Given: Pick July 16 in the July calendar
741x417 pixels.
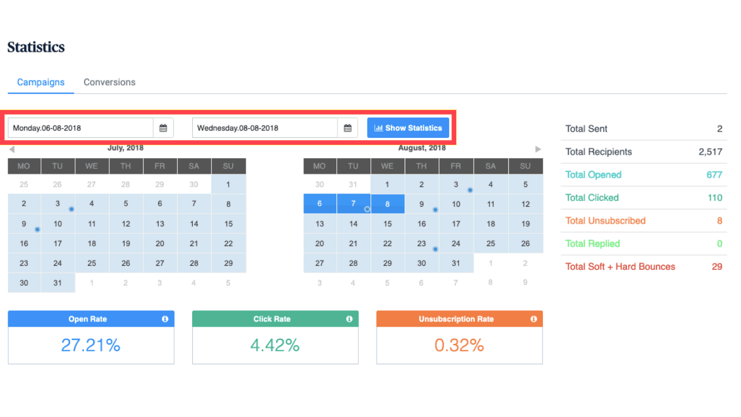Looking at the screenshot, I should (24, 244).
